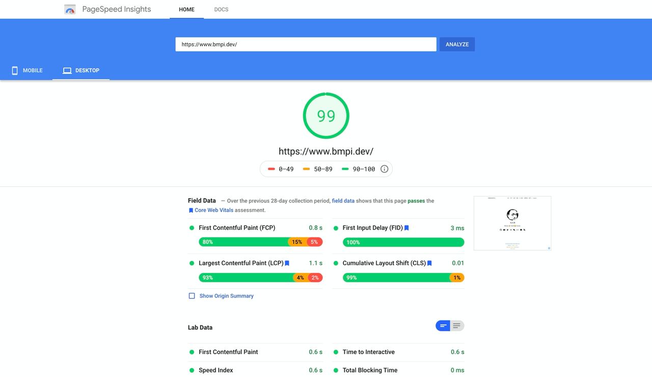This screenshot has width=652, height=377.
Task: Follow the Core Web Vitals link
Action: 214,210
